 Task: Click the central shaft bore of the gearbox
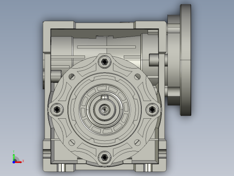(104, 109)
